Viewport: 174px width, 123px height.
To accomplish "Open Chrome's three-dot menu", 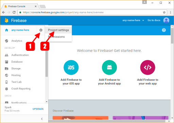I will pos(171,12).
